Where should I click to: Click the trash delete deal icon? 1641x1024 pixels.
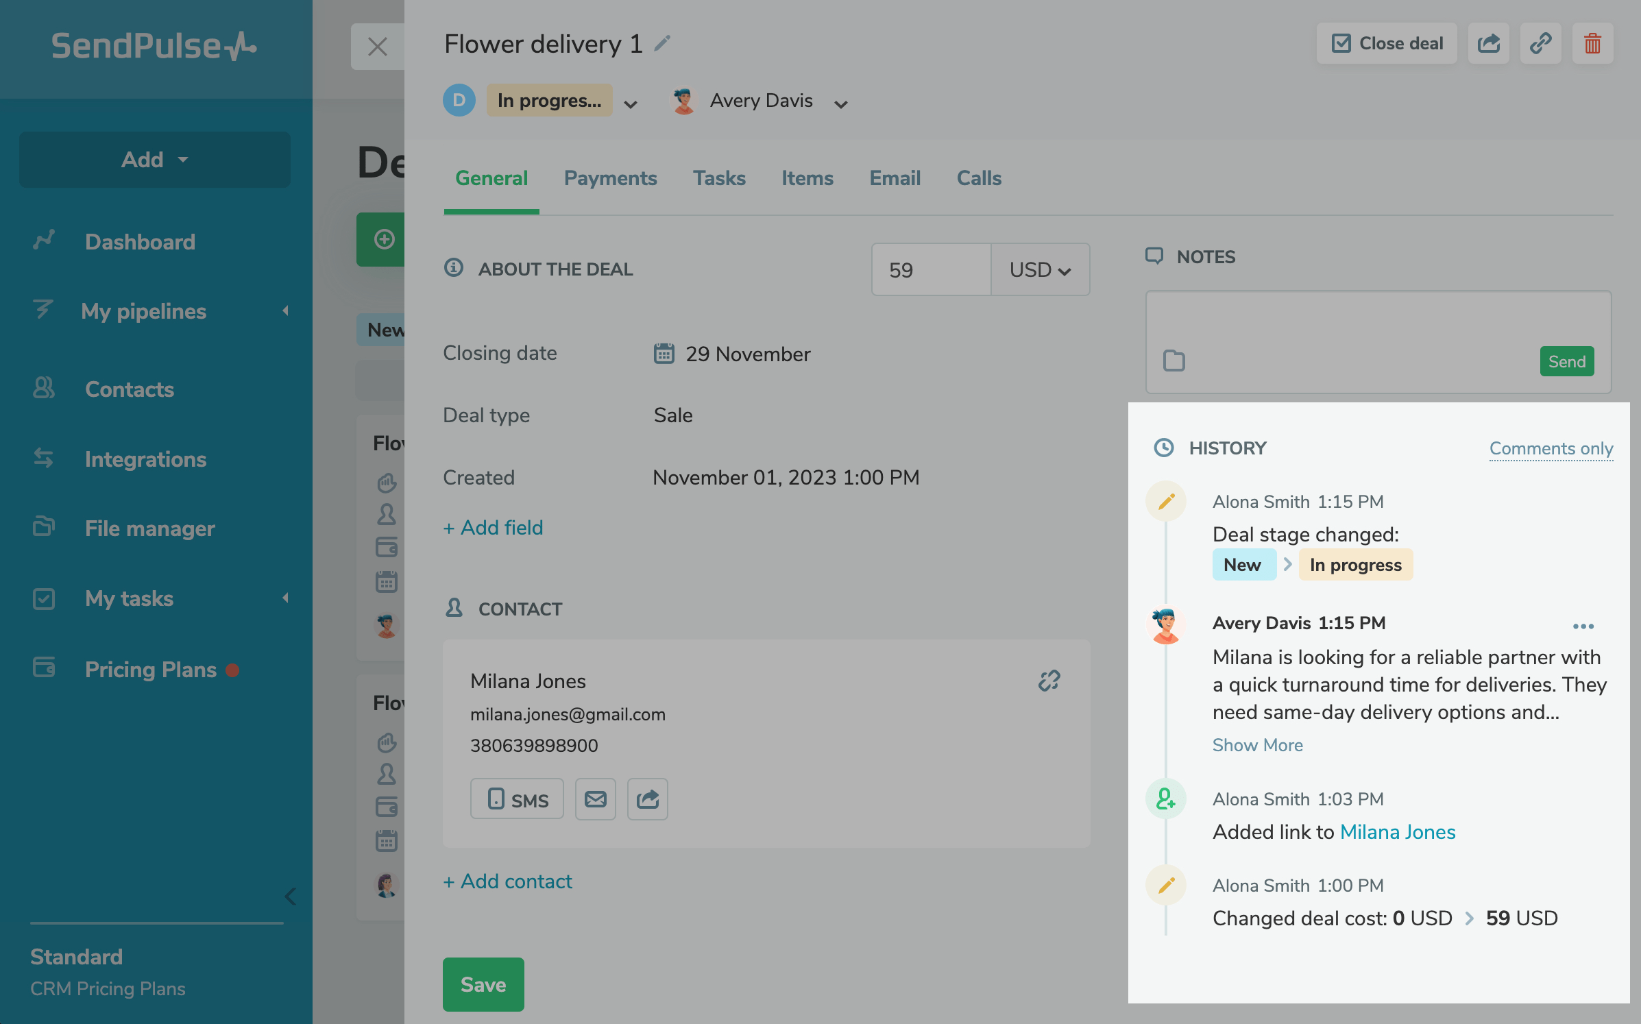[1592, 44]
